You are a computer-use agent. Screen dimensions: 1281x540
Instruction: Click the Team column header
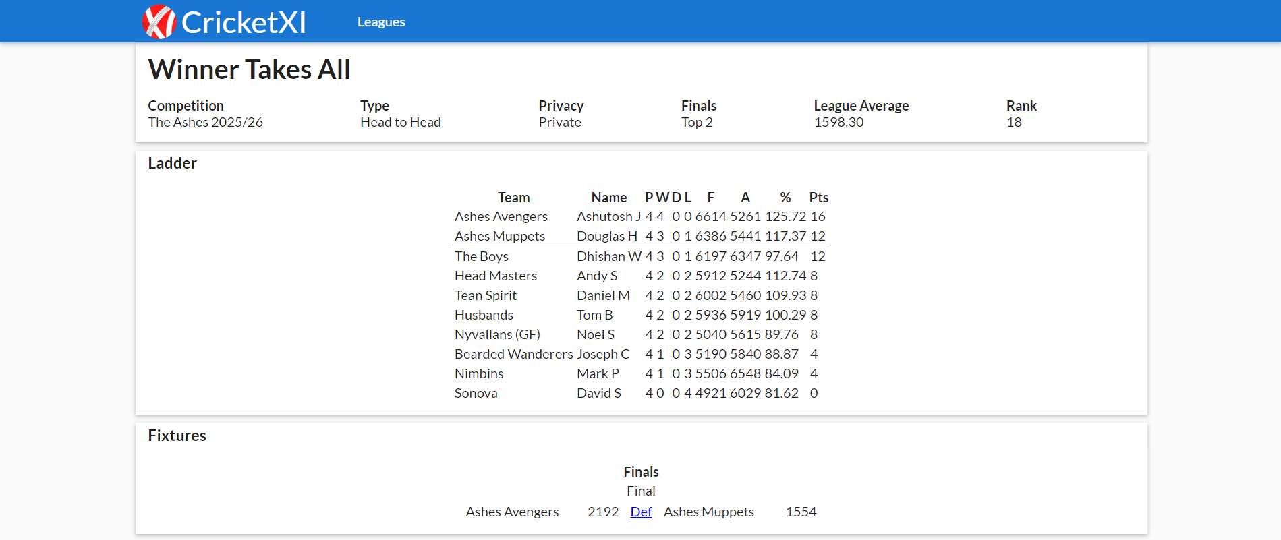click(513, 198)
